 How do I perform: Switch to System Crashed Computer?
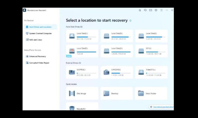(x=40, y=33)
